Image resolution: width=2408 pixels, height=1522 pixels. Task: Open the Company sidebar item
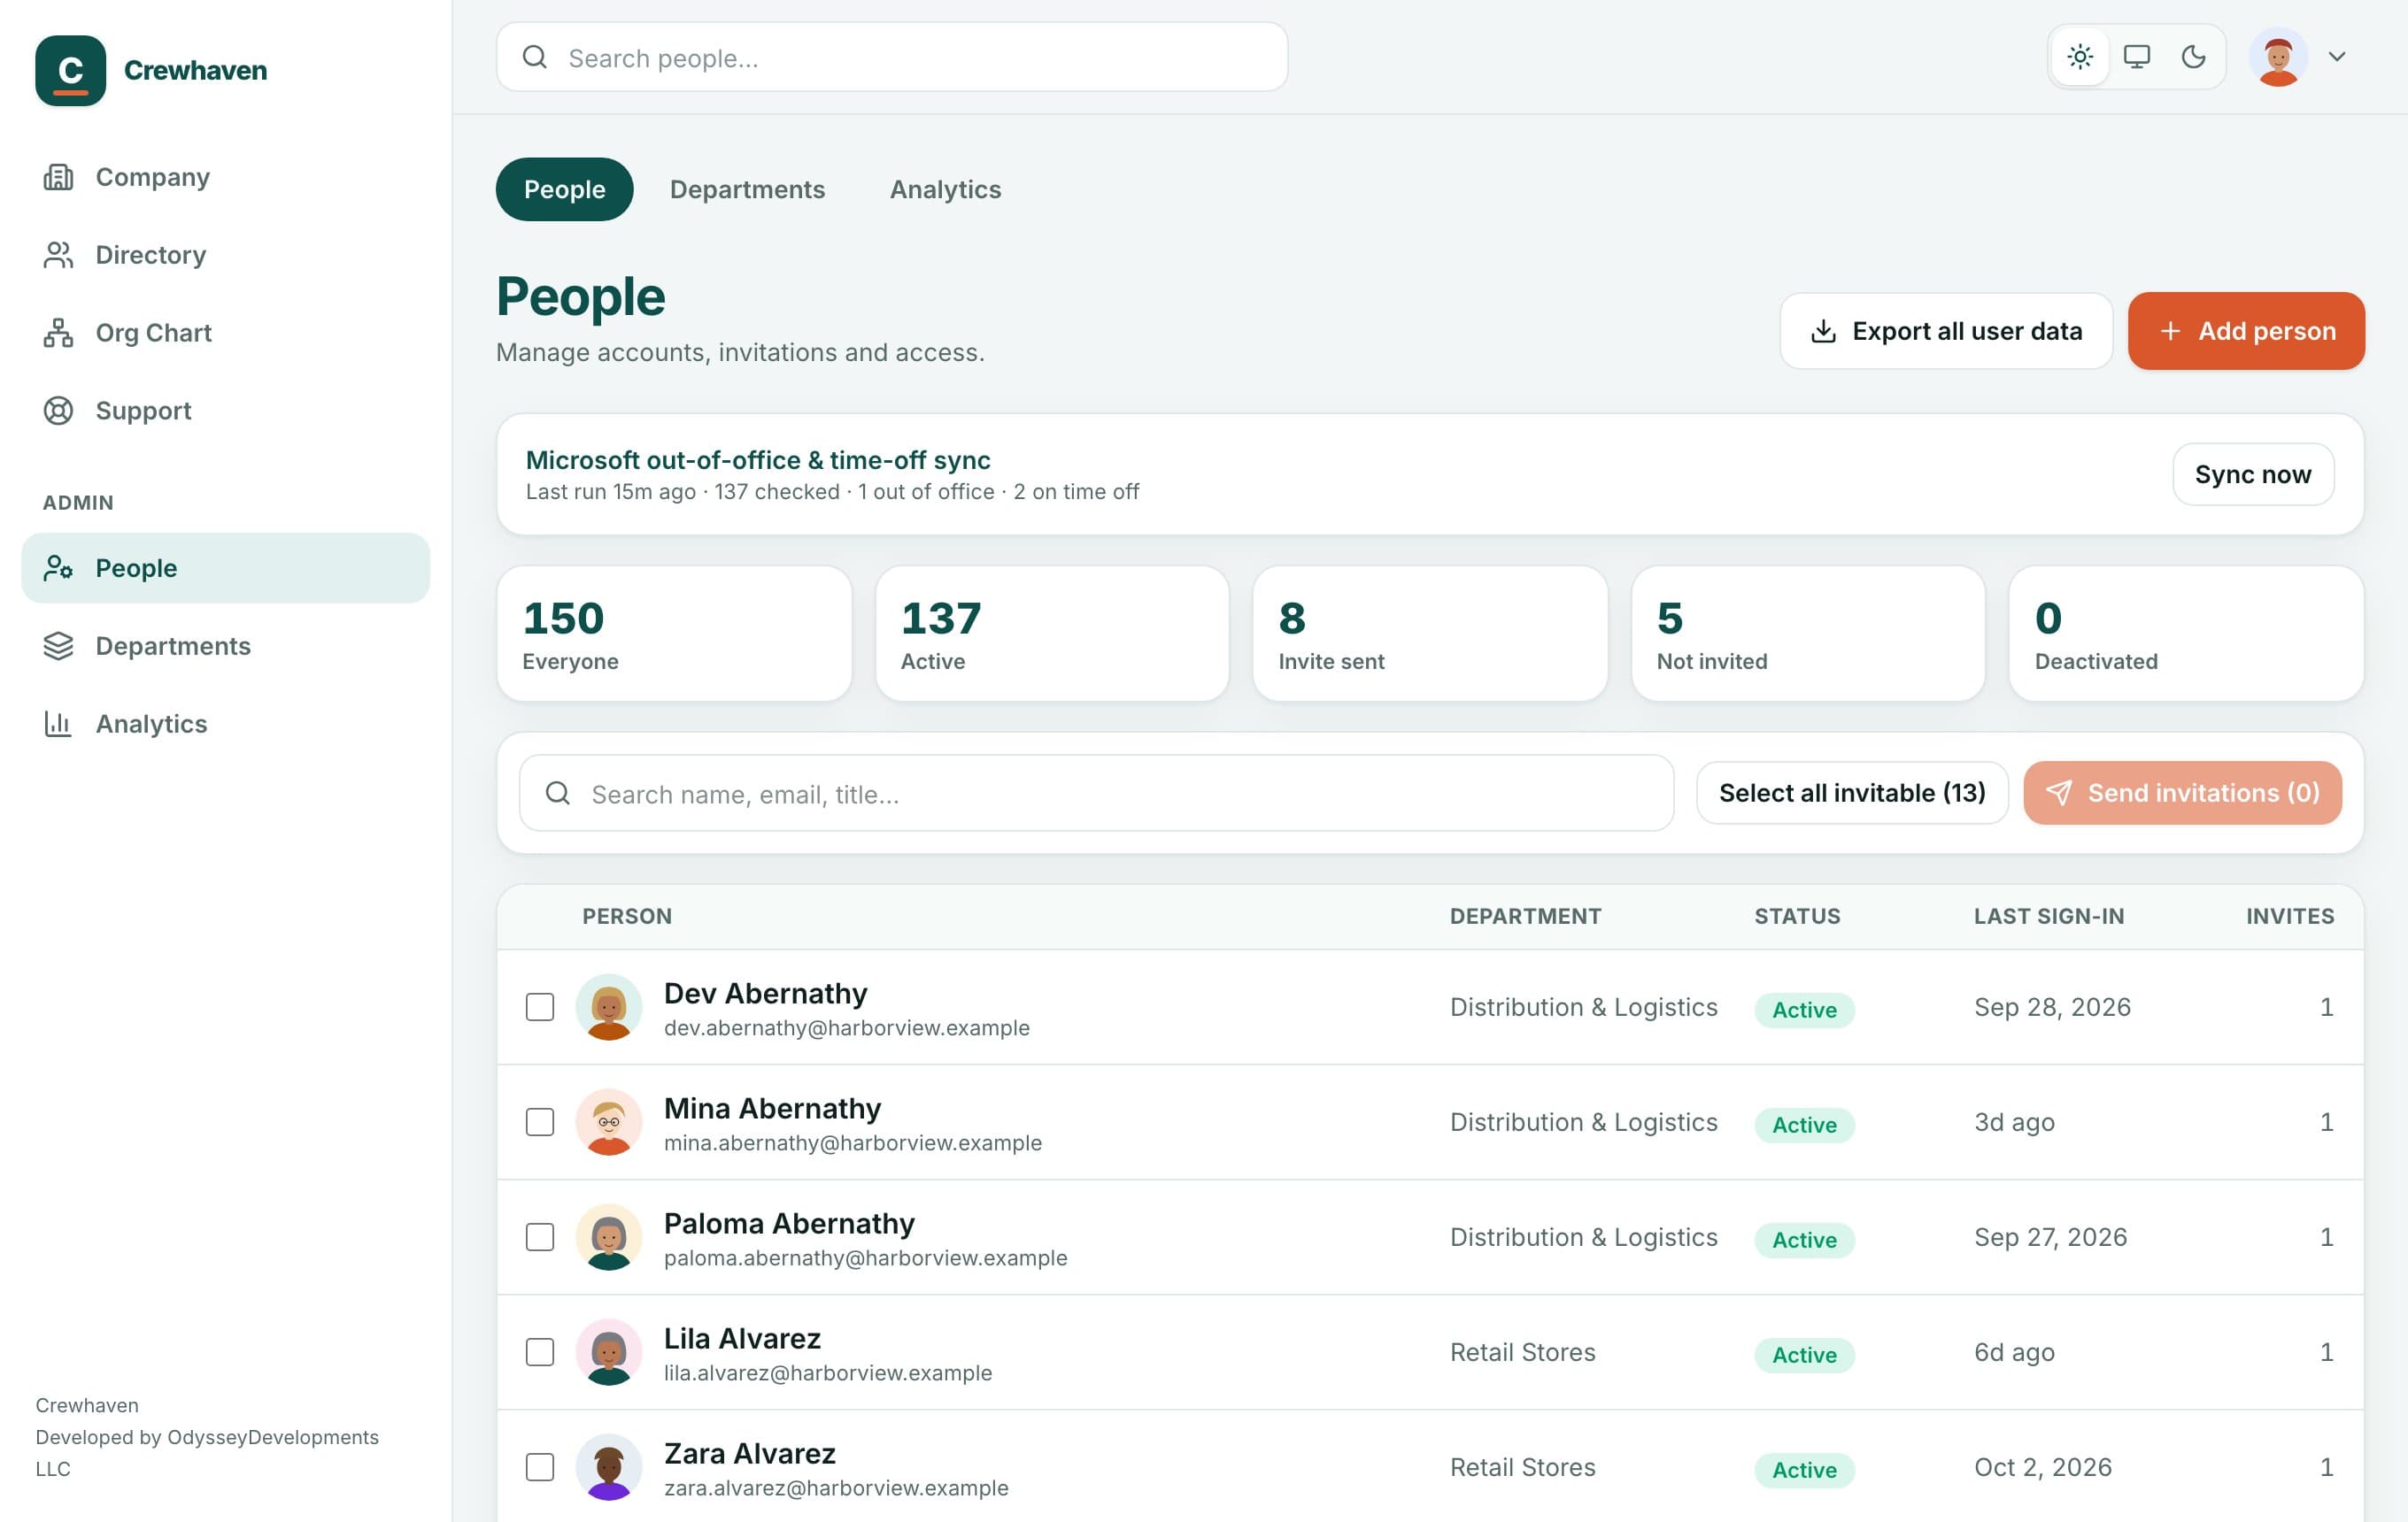225,177
